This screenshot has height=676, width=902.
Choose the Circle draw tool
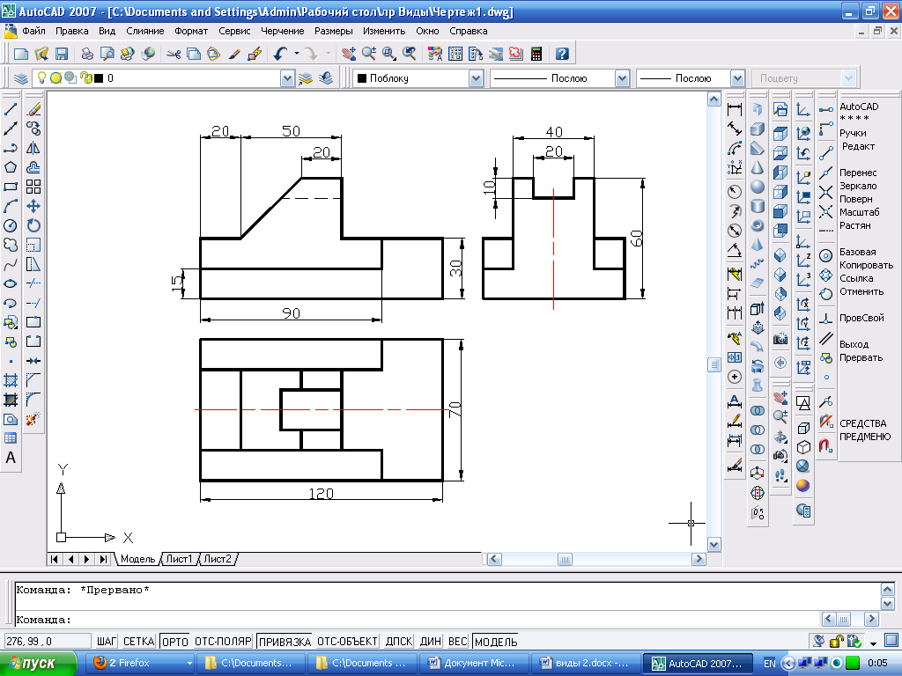click(x=11, y=225)
